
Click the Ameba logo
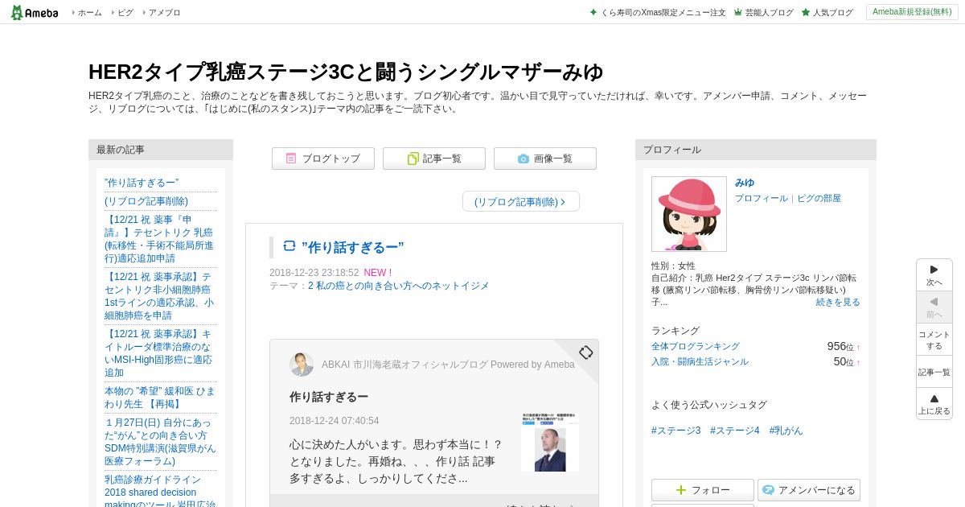point(34,12)
